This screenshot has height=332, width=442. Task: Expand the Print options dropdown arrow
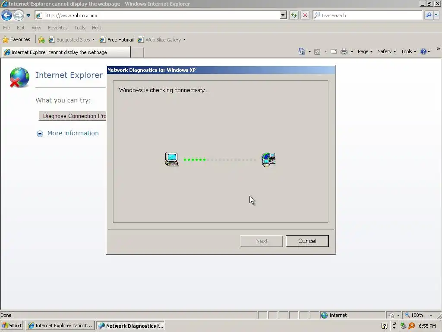click(352, 52)
